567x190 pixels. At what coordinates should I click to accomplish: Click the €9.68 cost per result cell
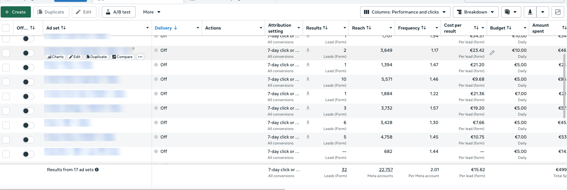pyautogui.click(x=478, y=79)
